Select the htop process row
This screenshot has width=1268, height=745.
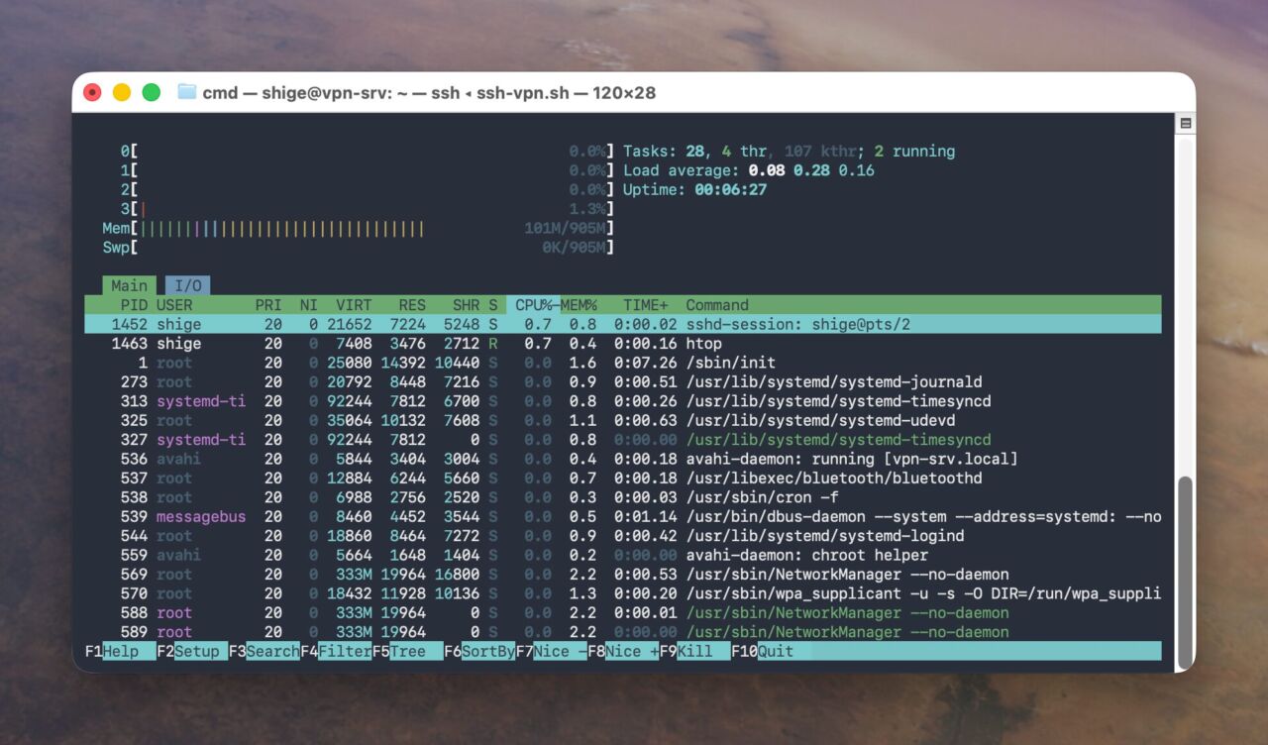(x=622, y=344)
